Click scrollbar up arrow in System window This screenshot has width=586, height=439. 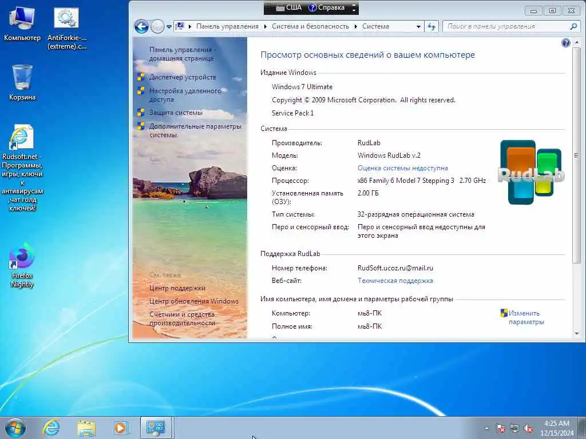pos(576,41)
